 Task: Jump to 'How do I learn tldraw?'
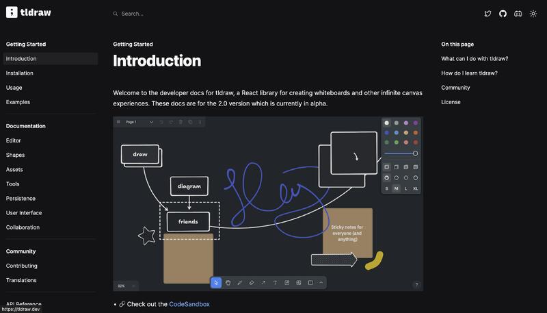pyautogui.click(x=469, y=73)
